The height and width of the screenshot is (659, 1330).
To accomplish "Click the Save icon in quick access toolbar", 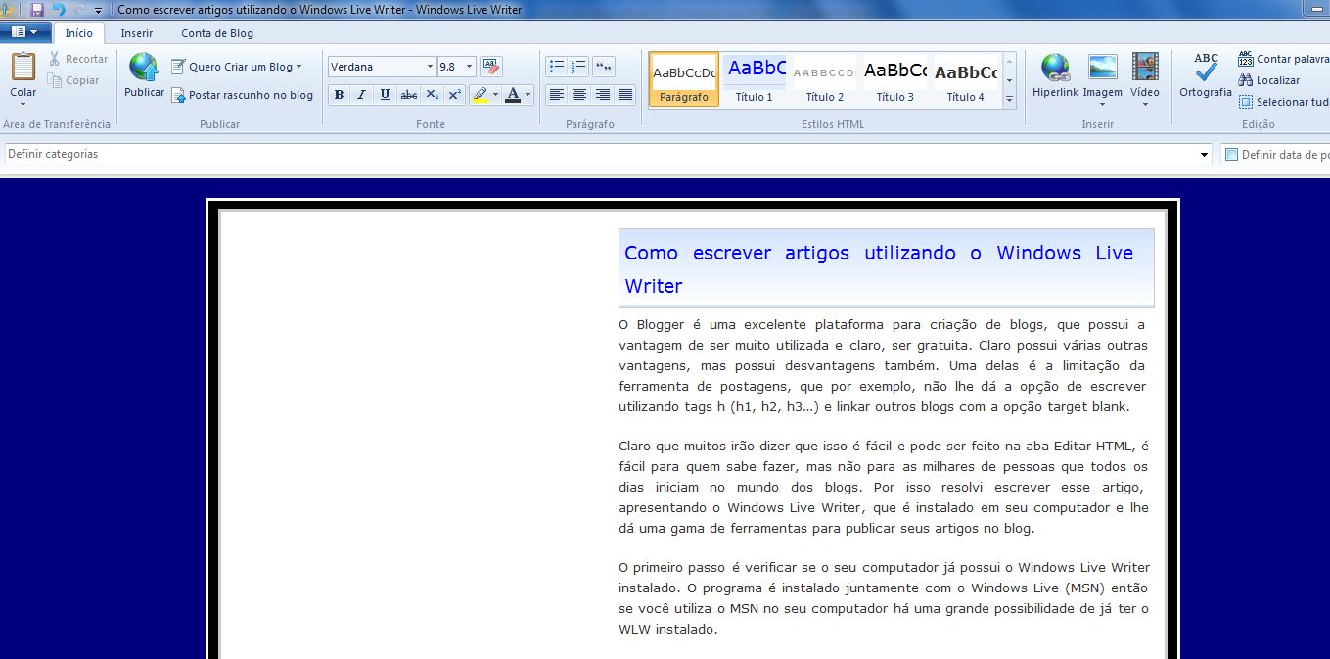I will [37, 10].
